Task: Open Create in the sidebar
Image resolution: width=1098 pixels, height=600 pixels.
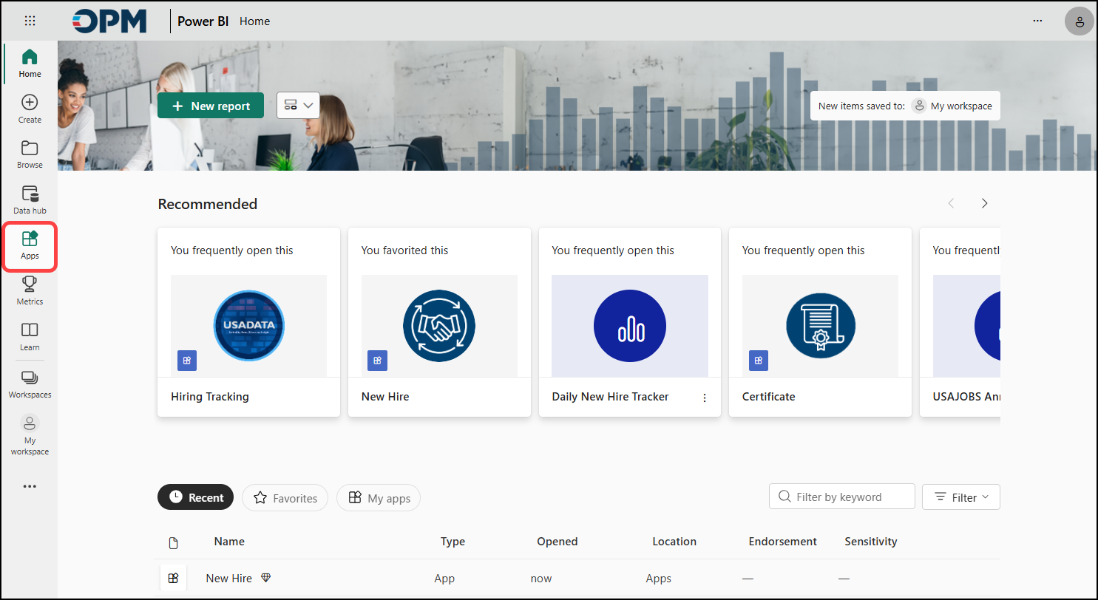Action: point(30,109)
